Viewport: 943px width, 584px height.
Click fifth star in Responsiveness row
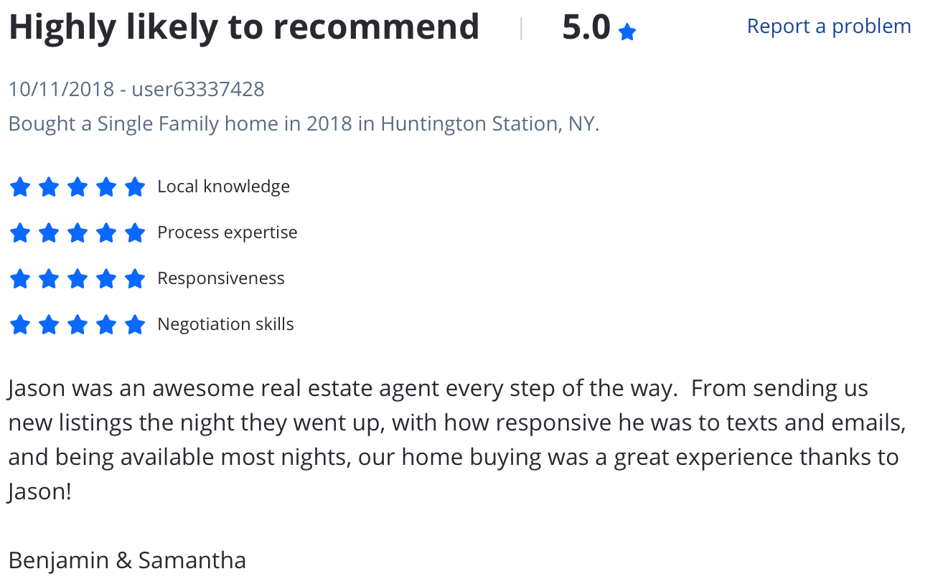tap(134, 279)
